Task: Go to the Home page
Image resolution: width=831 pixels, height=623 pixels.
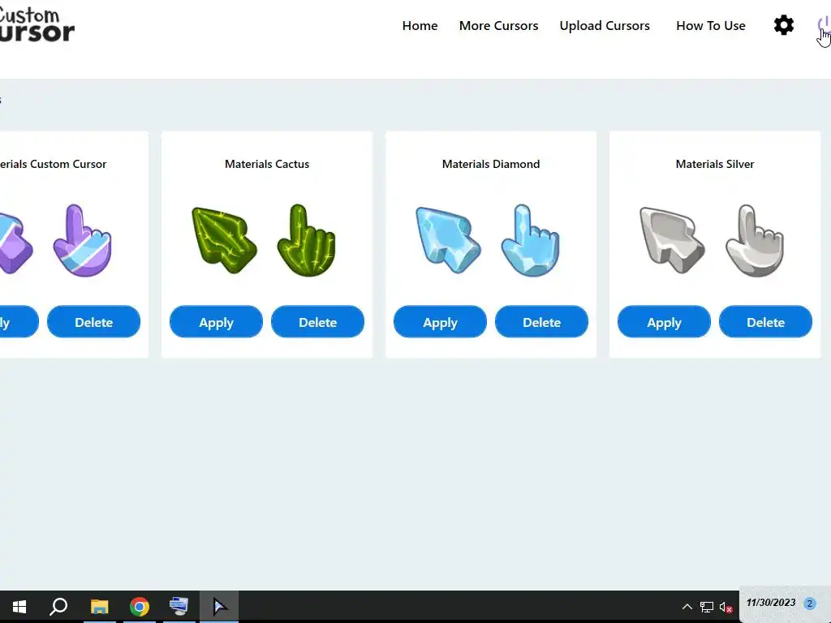Action: tap(420, 25)
